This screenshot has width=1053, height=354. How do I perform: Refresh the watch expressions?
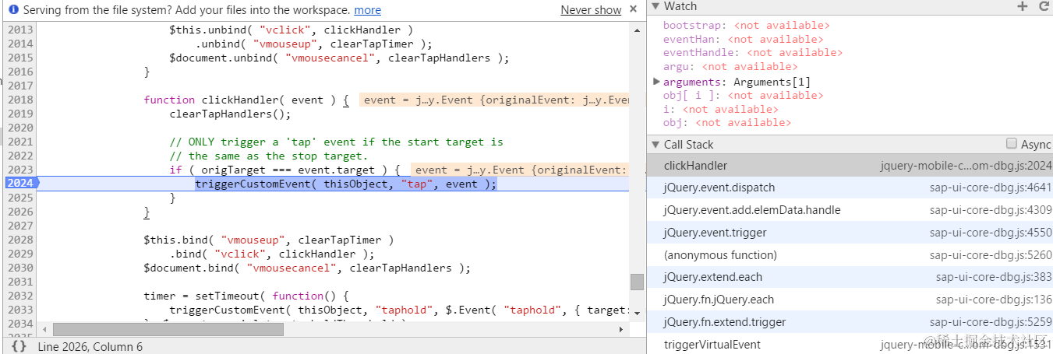tap(1044, 6)
